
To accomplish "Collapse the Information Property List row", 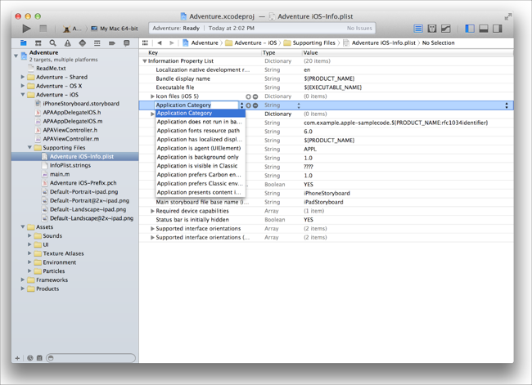I will 145,61.
